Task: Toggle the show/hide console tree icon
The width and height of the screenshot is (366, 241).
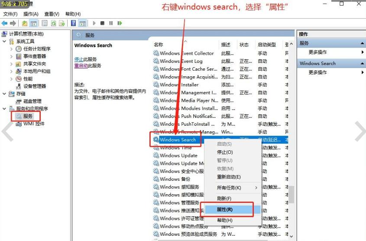Action: [x=33, y=23]
